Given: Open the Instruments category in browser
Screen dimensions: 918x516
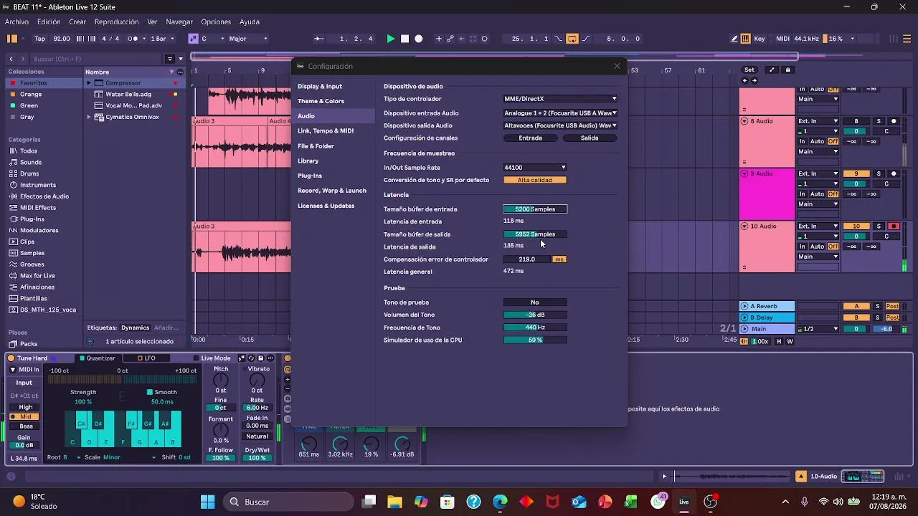Looking at the screenshot, I should (38, 185).
